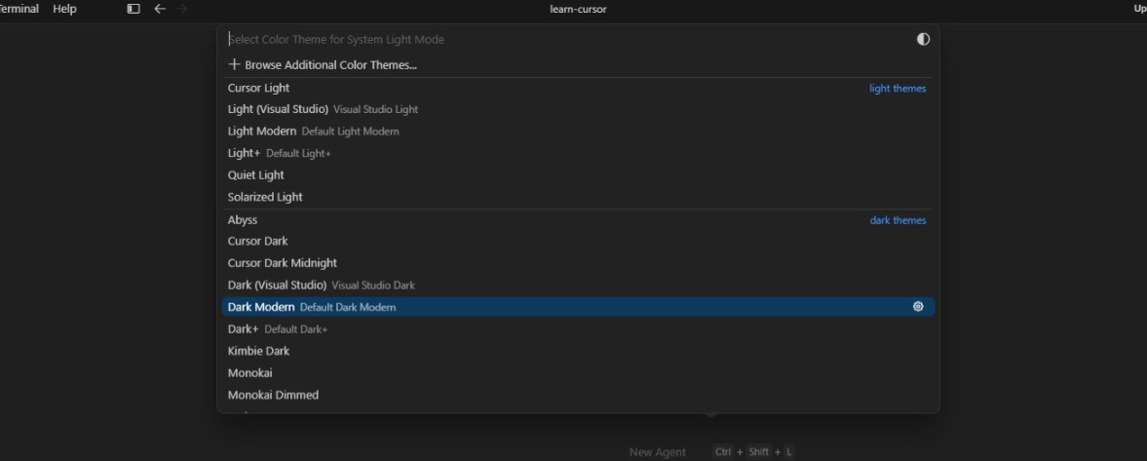Choose the Light Modern theme
Screen dimensions: 1147x461
[578, 131]
